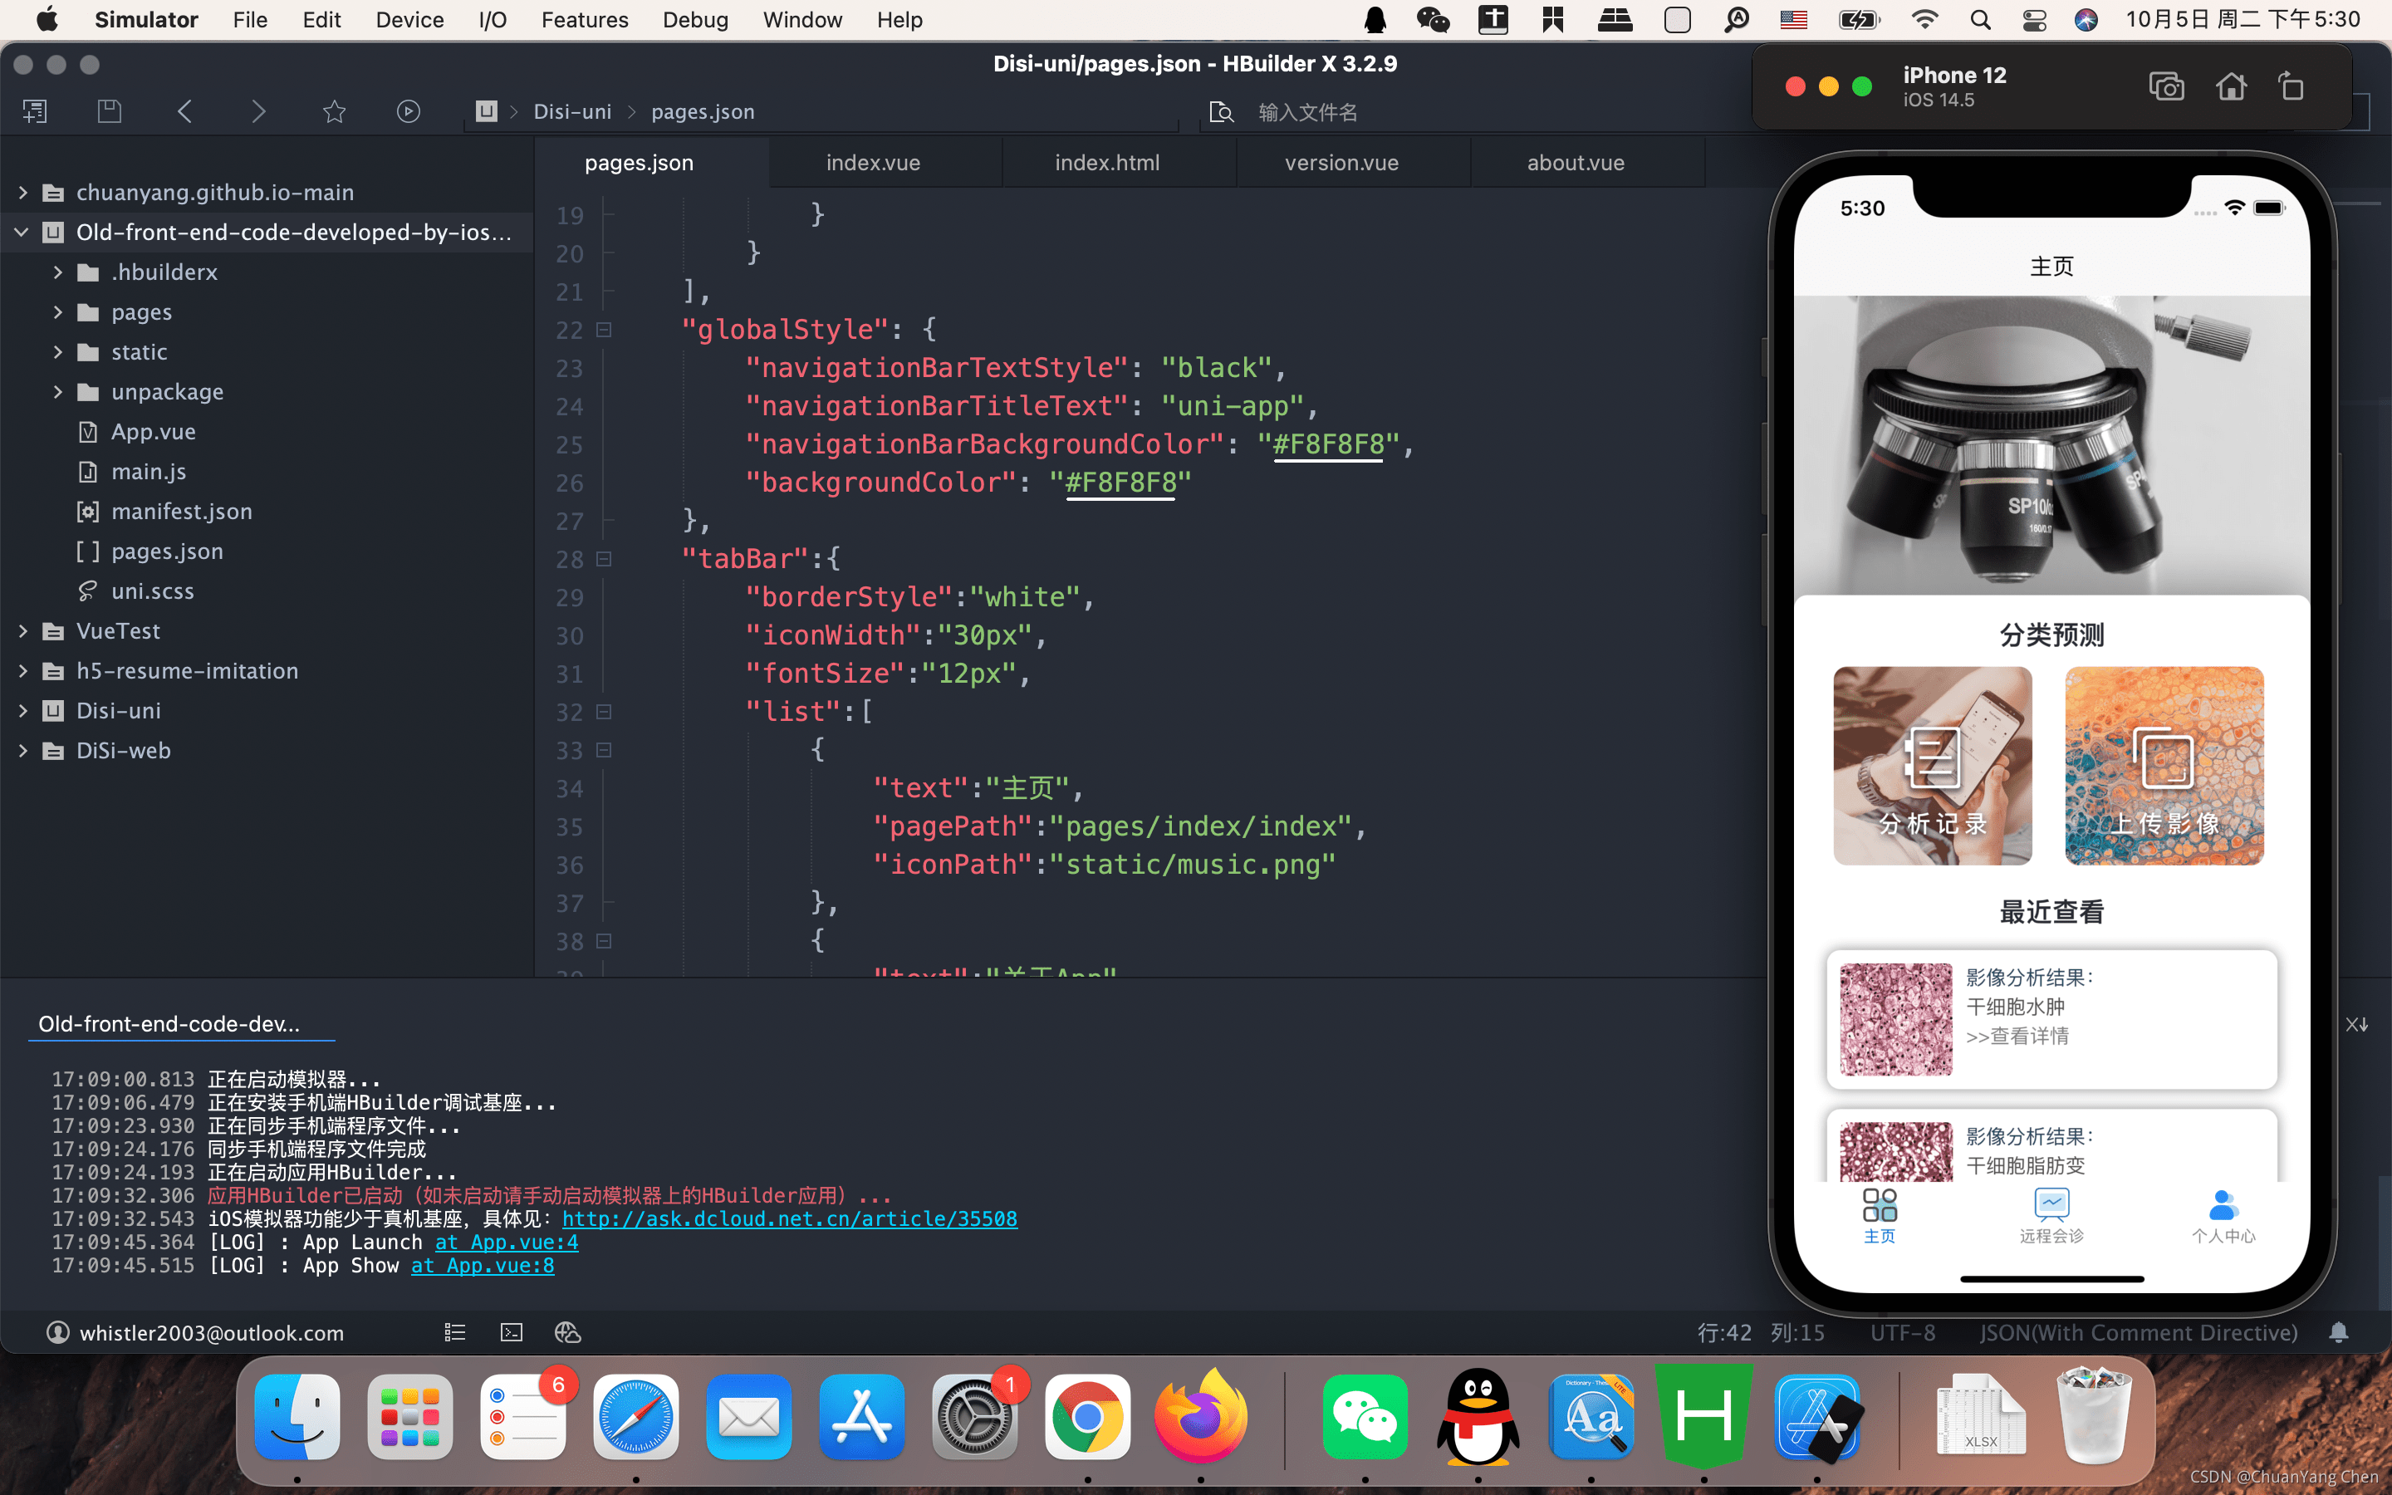2392x1495 pixels.
Task: Click the notification bell in the status bar
Action: tap(2339, 1333)
